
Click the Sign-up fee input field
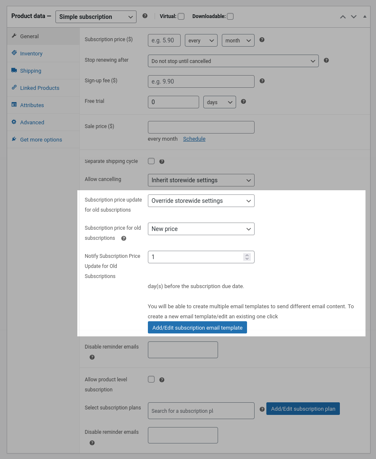tap(201, 81)
